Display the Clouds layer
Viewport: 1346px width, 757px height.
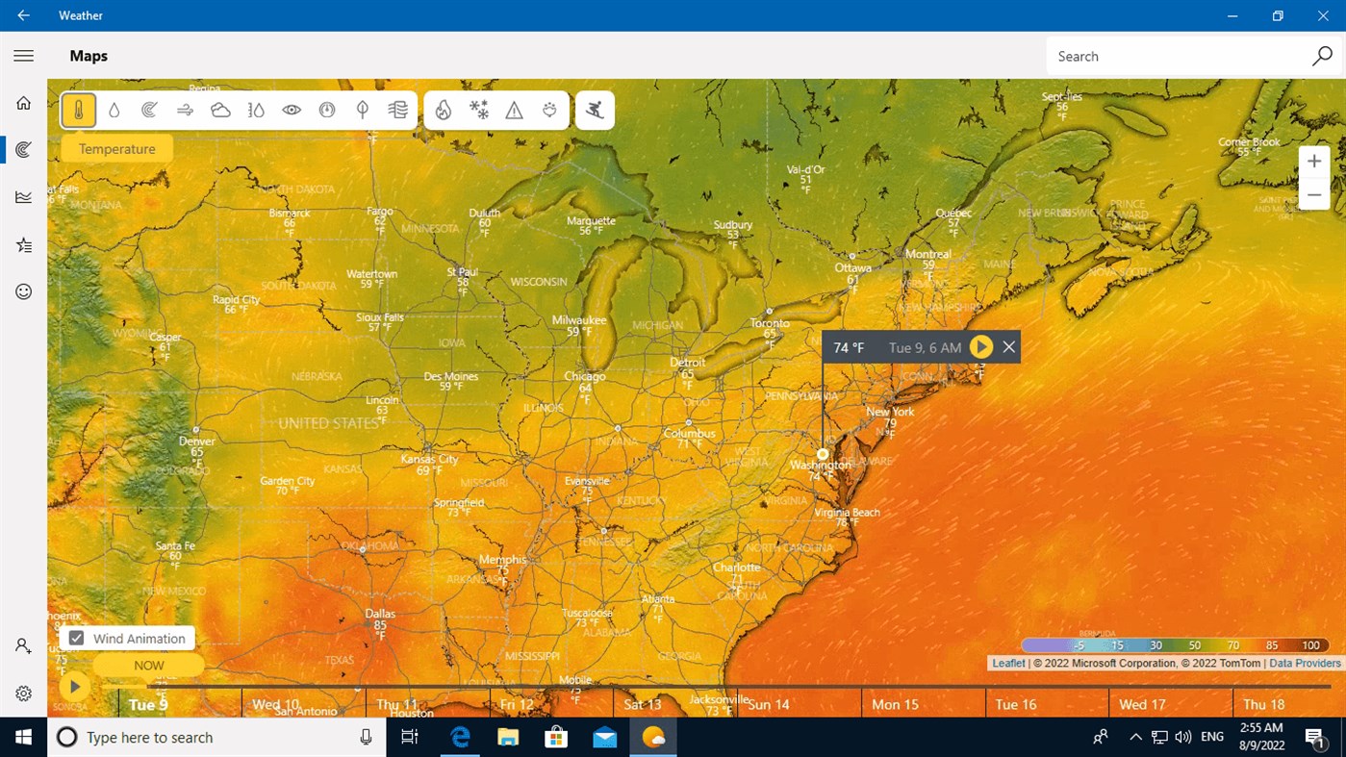pyautogui.click(x=220, y=110)
